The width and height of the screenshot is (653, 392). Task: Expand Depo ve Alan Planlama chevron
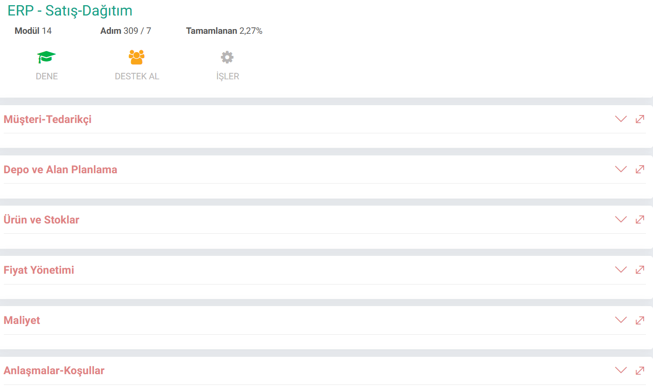pos(621,169)
